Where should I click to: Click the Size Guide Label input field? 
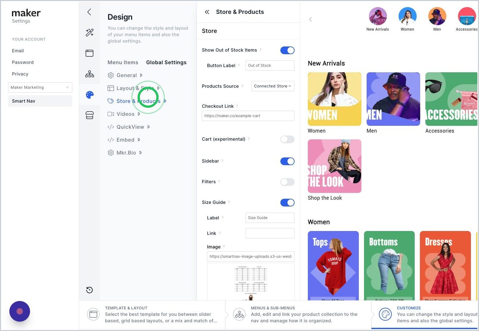270,218
